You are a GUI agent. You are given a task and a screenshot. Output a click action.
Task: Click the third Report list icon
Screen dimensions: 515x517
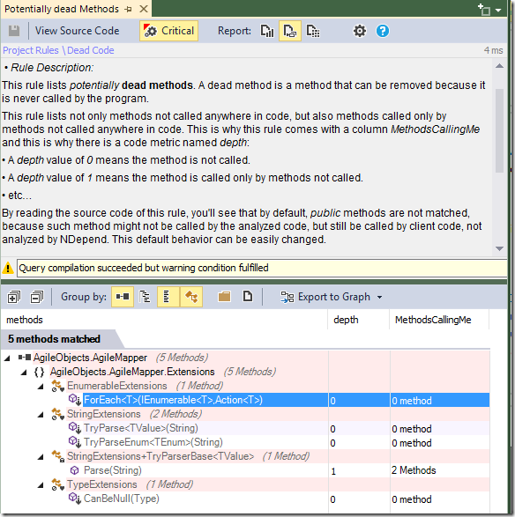313,31
